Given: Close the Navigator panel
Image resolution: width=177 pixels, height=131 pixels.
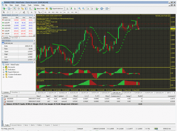Looking at the screenshot, I should coord(35,62).
